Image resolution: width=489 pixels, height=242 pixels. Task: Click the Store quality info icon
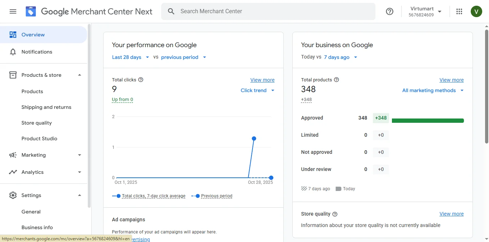[335, 214]
